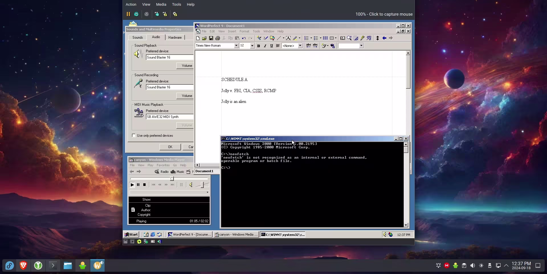Click the playlist icon in Media Player
Image resolution: width=547 pixels, height=274 pixels.
(181, 185)
